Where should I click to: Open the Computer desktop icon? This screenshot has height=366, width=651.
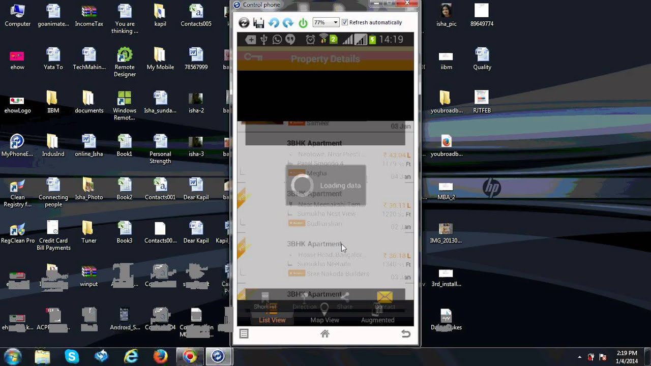[18, 16]
